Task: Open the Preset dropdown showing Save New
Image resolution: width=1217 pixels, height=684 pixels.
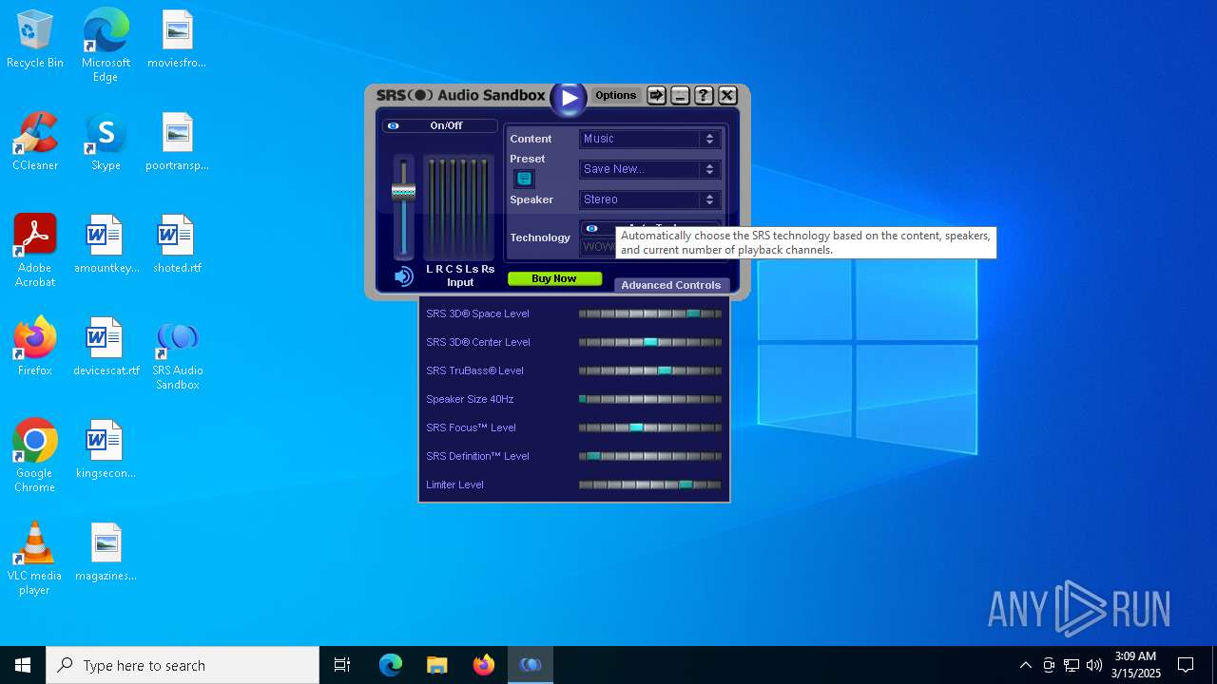Action: [650, 169]
